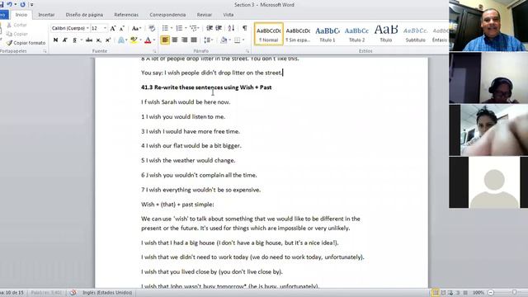The height and width of the screenshot is (297, 528).
Task: Toggle italic (K) formatting
Action: pyautogui.click(x=64, y=40)
